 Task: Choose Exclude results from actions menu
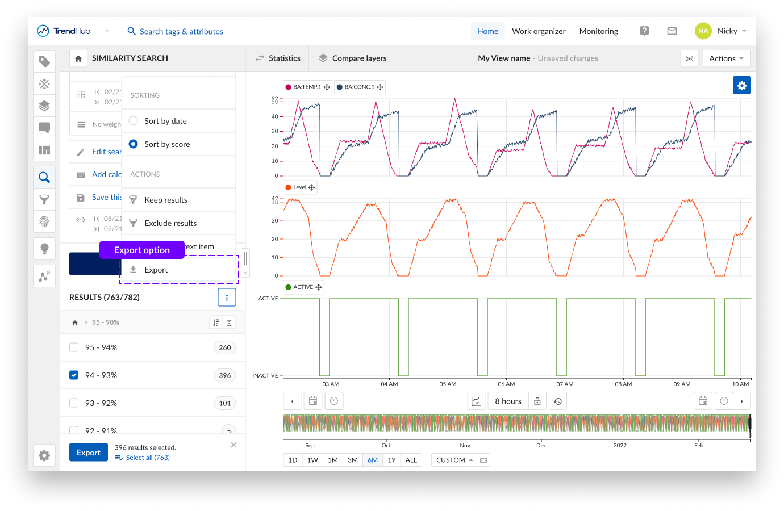point(170,223)
